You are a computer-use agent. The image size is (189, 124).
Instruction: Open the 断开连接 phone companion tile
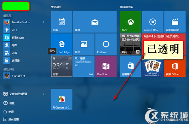point(84,66)
